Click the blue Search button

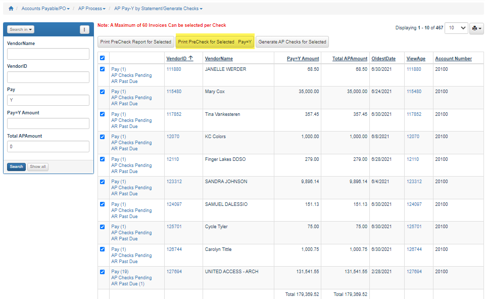pos(16,166)
